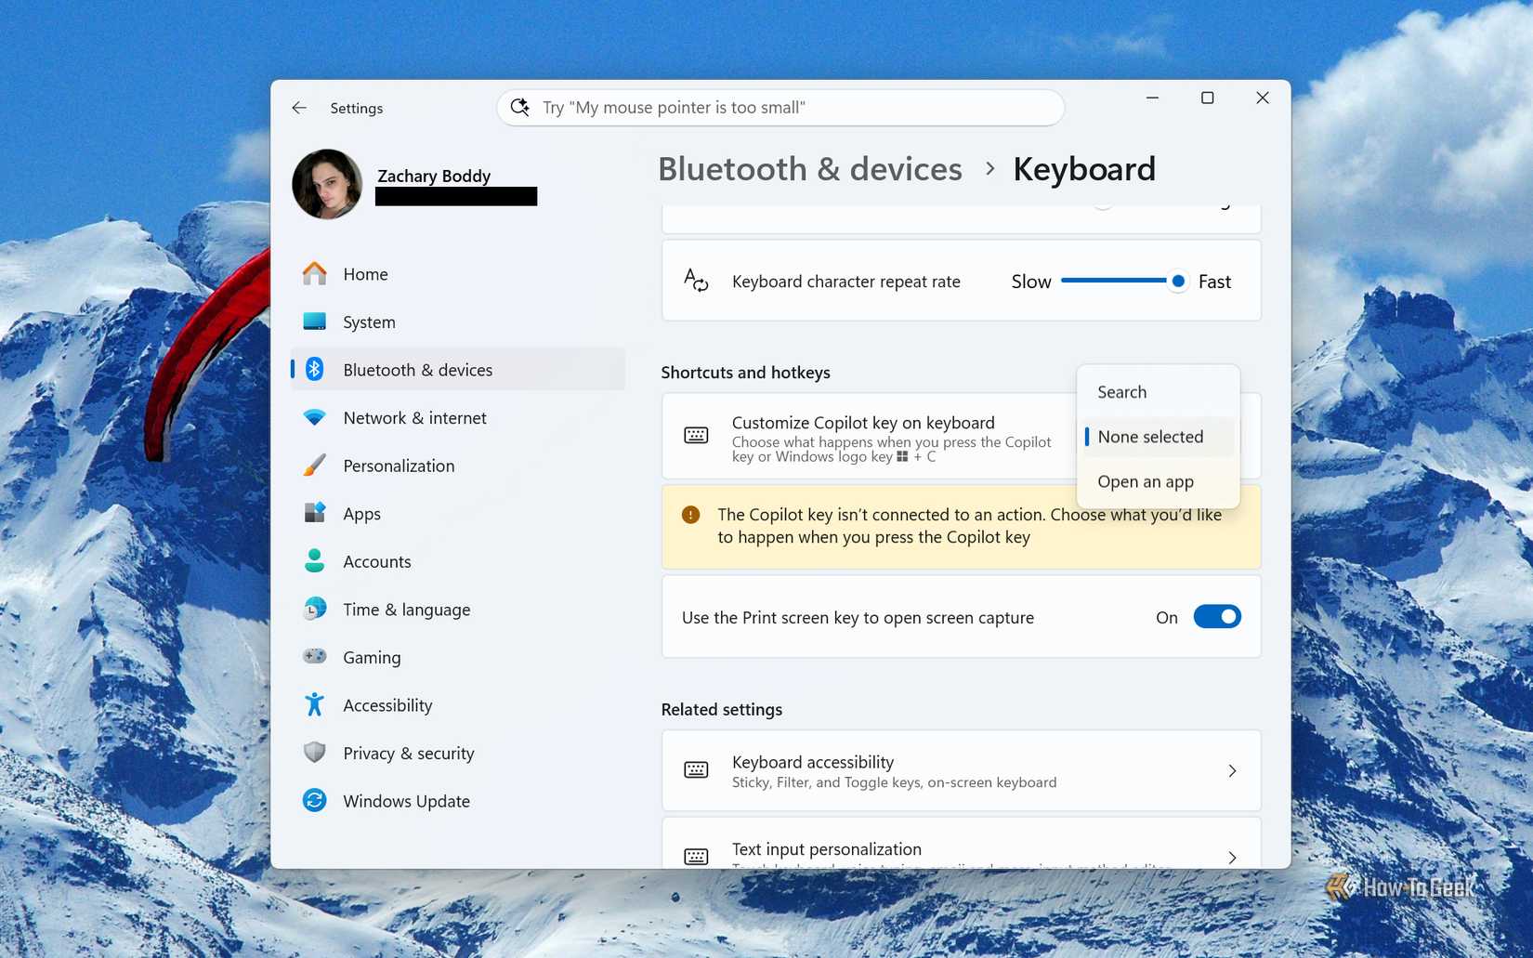Viewport: 1533px width, 958px height.
Task: Choose Open an app in the dropdown
Action: (x=1158, y=481)
